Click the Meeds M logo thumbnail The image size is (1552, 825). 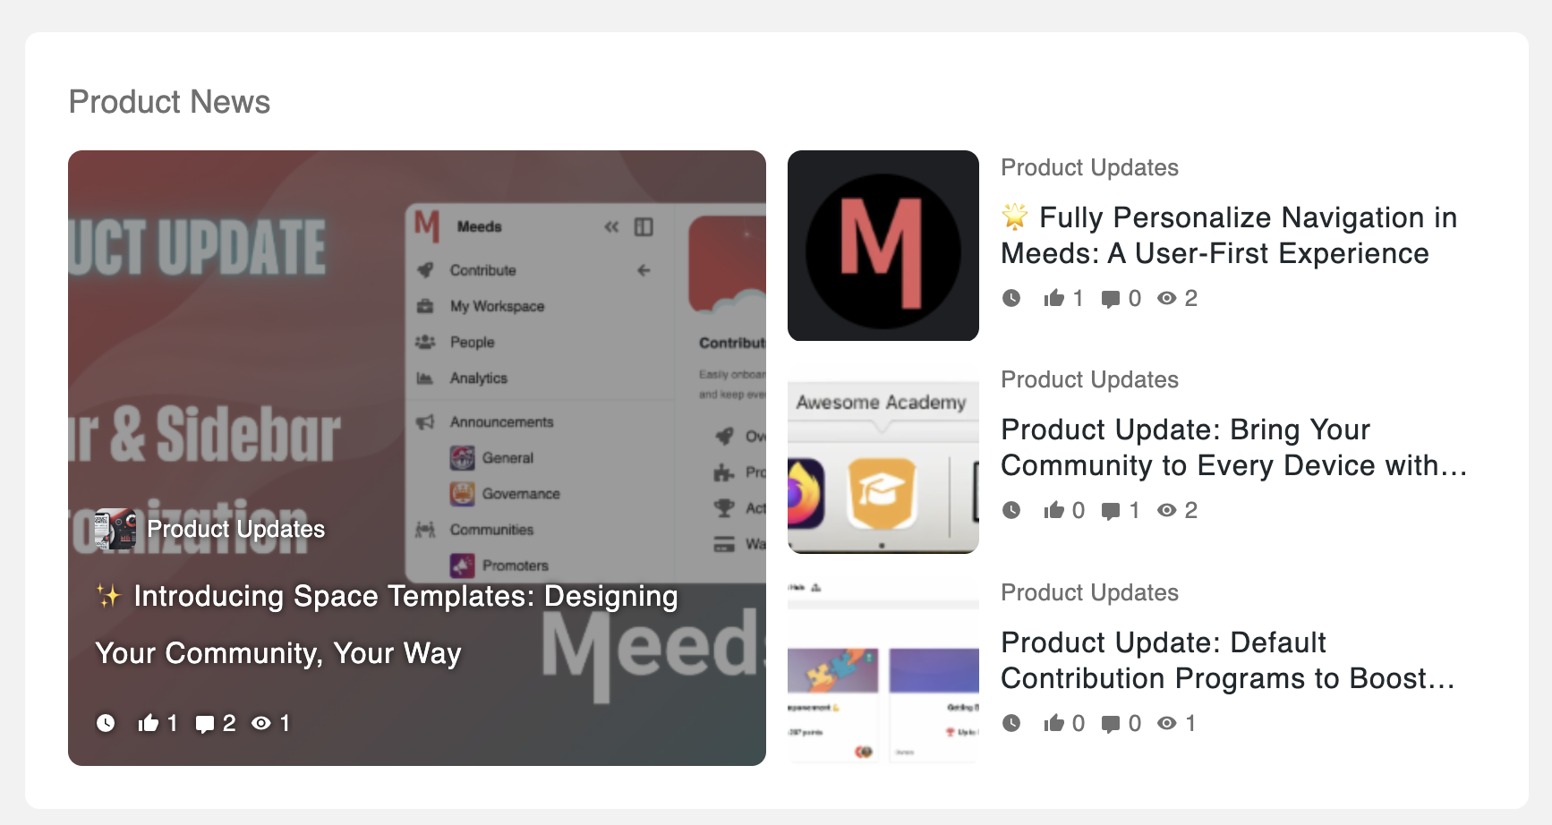pos(883,245)
